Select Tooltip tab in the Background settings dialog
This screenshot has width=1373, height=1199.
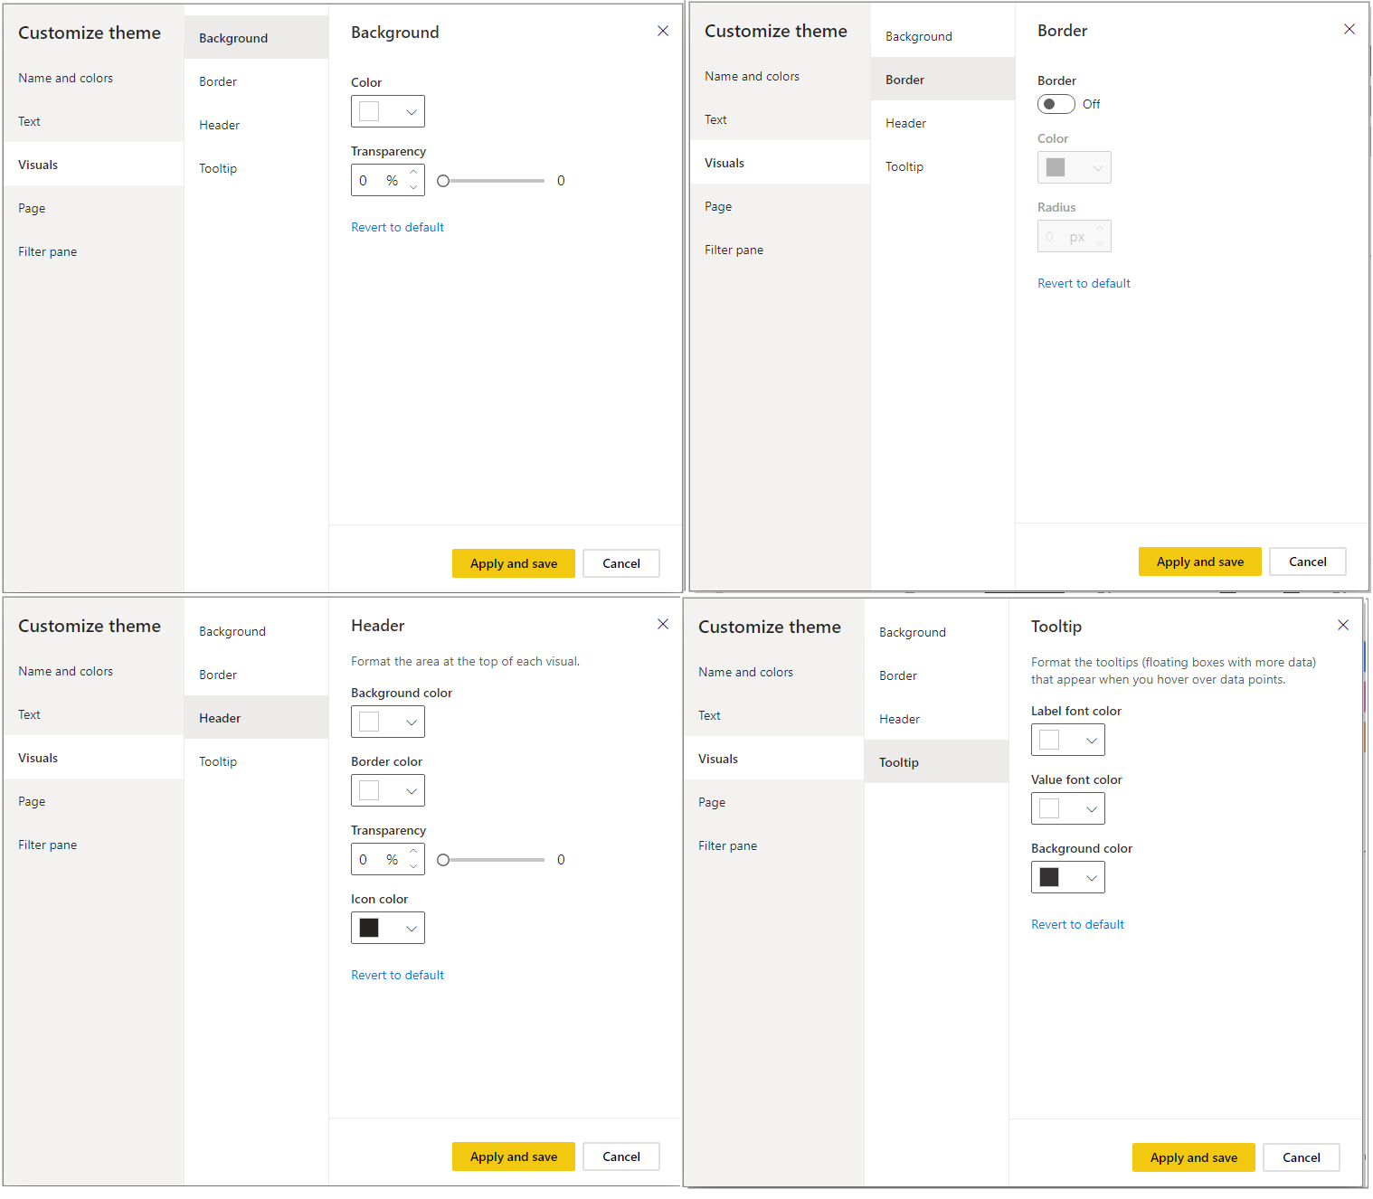[218, 168]
